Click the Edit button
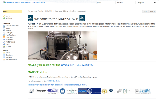The image size is (159, 99). (x=145, y=11)
